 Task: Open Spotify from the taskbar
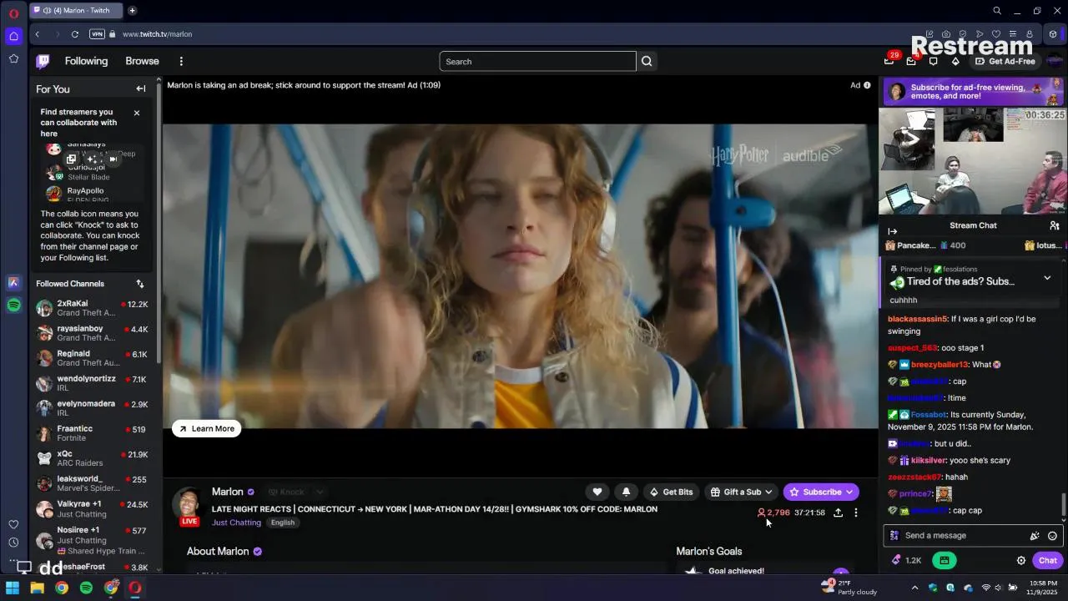86,588
